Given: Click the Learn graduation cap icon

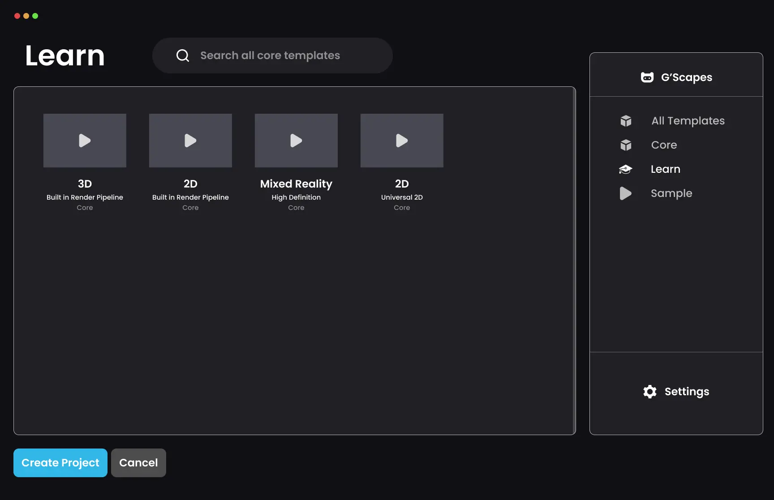Looking at the screenshot, I should click(626, 169).
